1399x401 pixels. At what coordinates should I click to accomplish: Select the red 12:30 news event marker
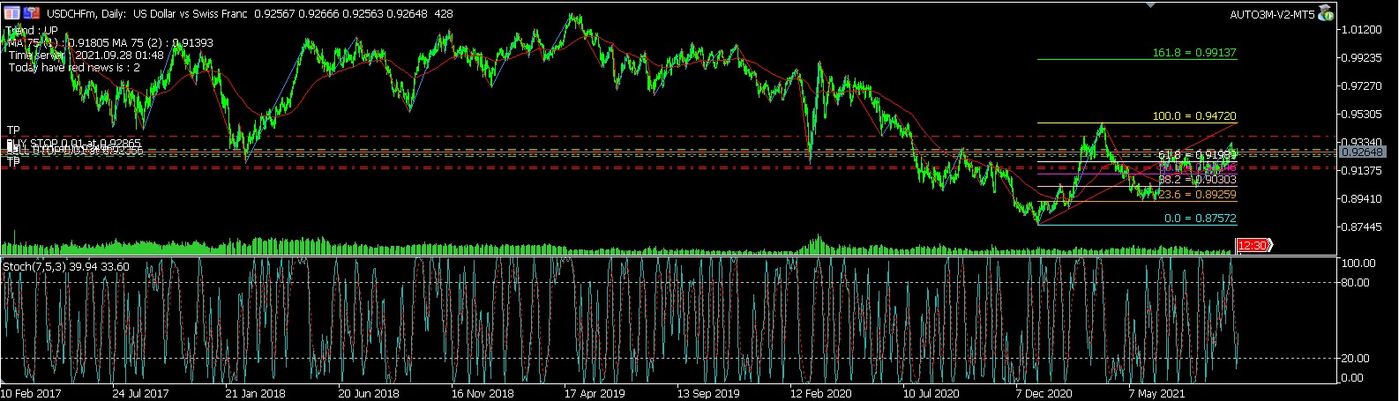coord(1253,246)
